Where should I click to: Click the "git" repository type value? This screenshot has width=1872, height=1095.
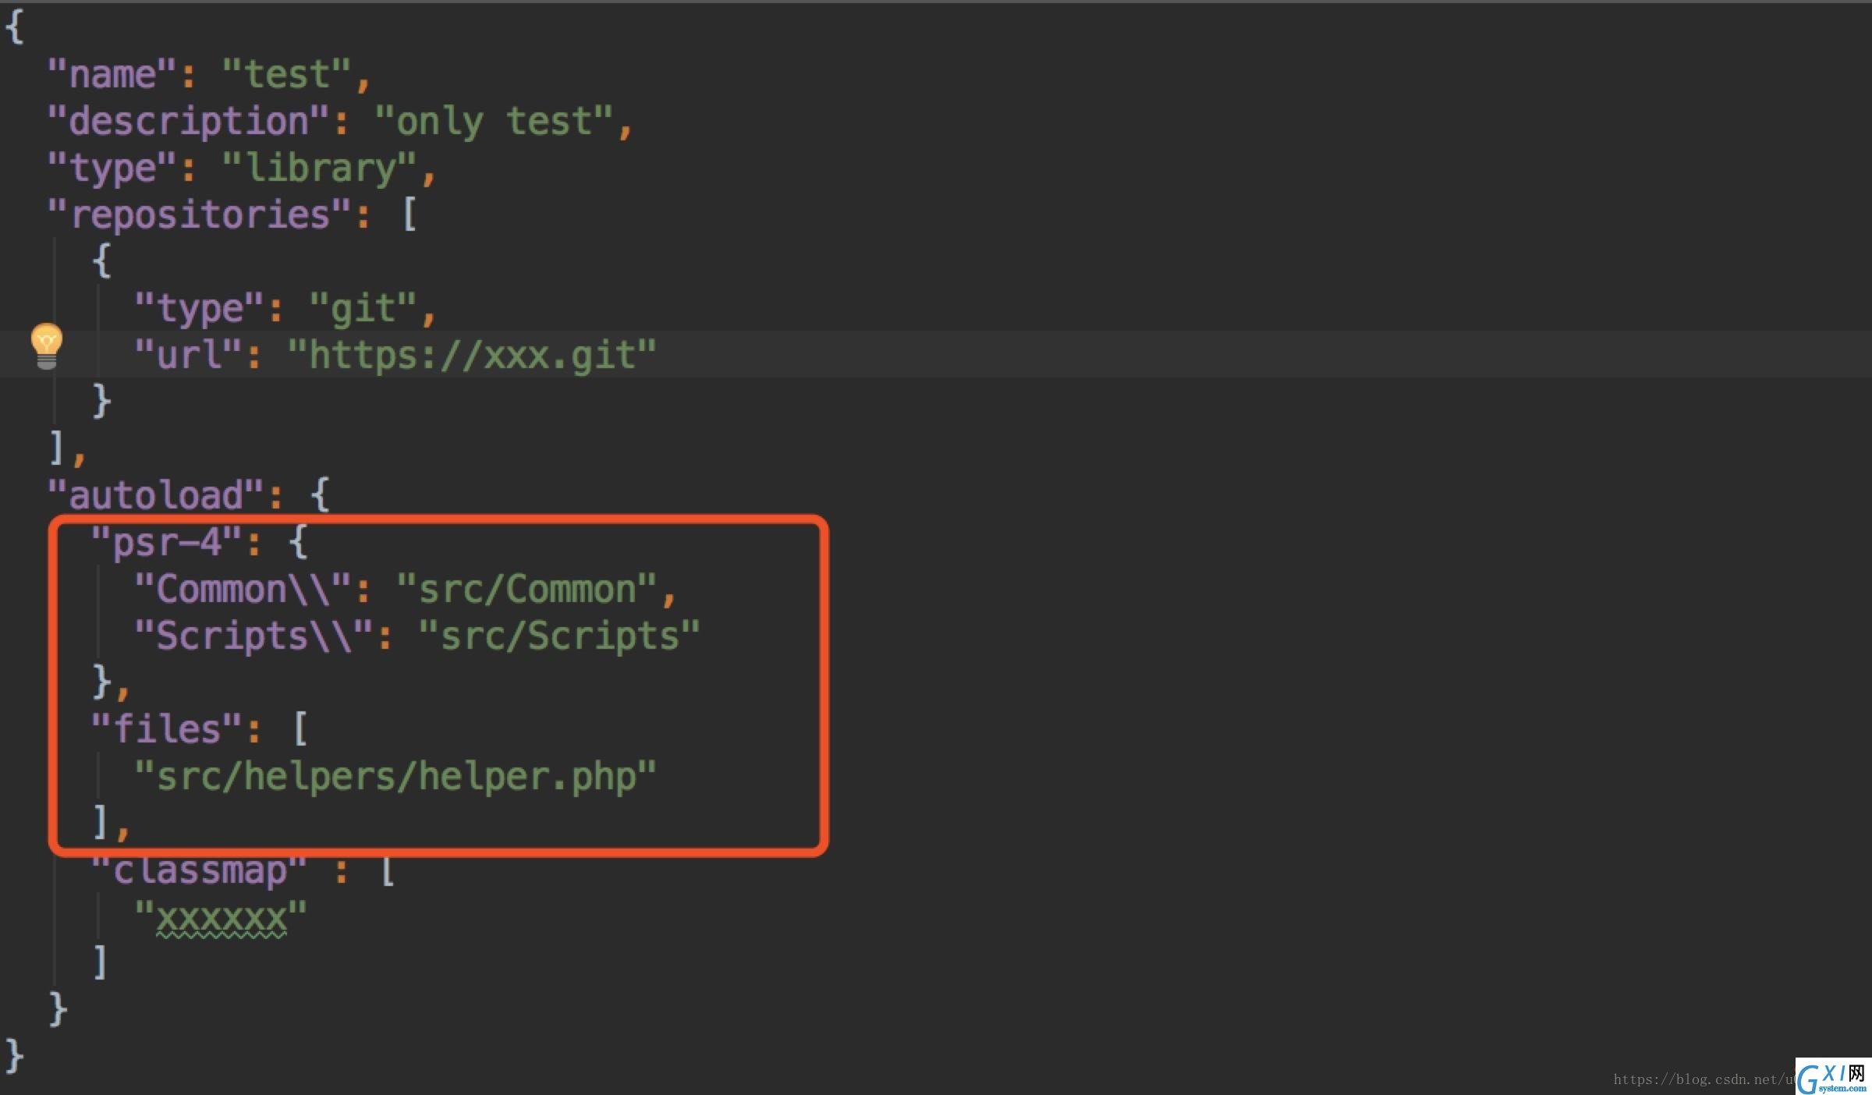click(x=363, y=309)
